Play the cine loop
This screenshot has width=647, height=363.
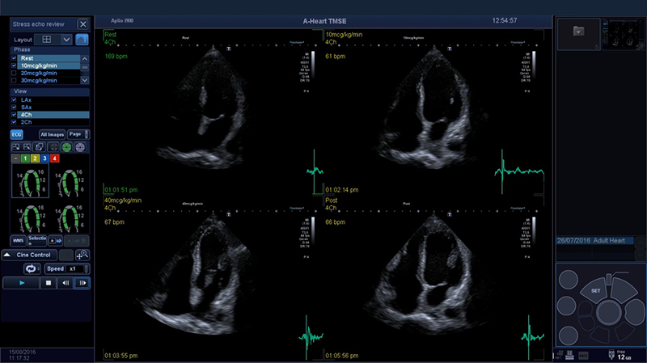point(21,284)
